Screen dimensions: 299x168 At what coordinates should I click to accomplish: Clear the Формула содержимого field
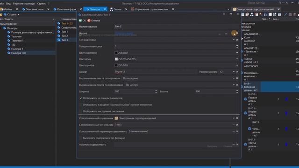click(x=237, y=145)
